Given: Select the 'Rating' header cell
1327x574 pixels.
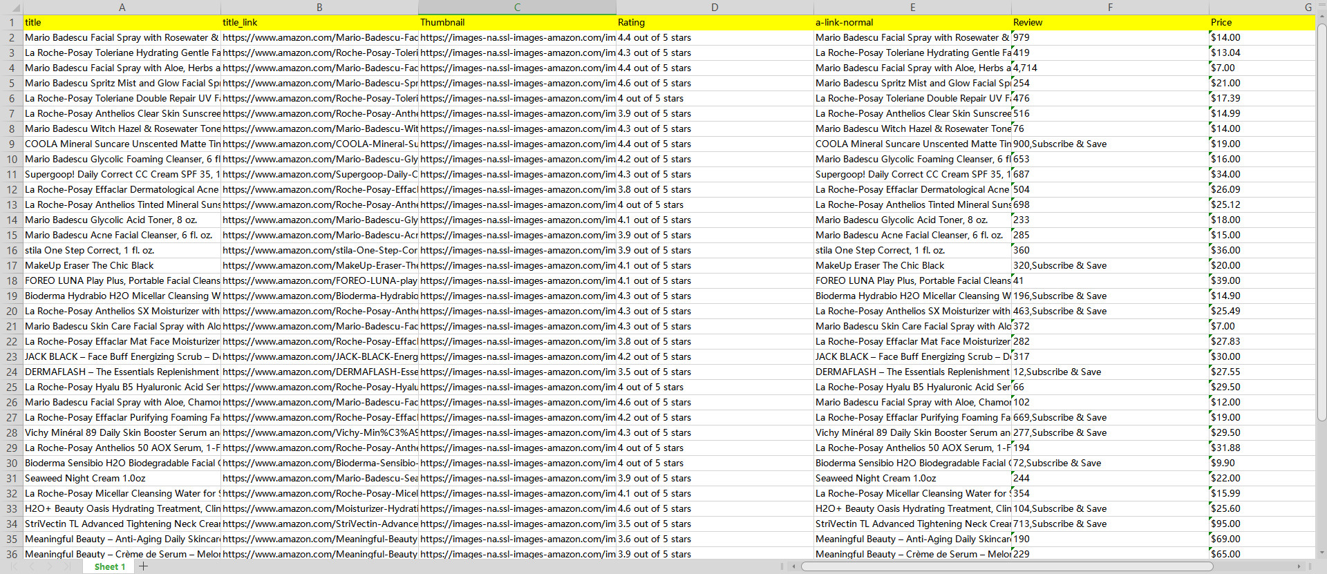Looking at the screenshot, I should (715, 22).
